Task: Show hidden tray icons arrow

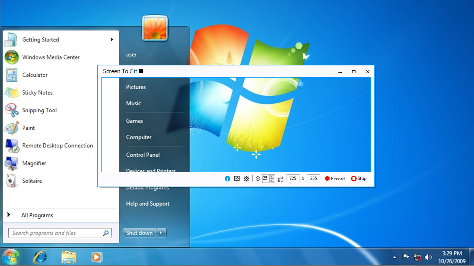Action: tap(395, 257)
